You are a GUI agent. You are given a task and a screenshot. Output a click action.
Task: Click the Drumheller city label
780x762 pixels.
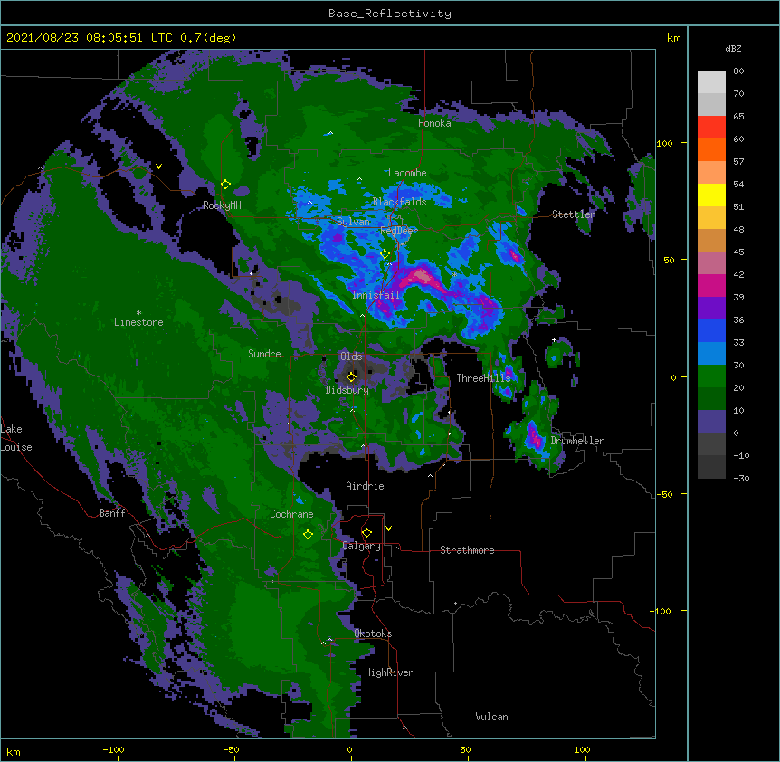coord(577,441)
